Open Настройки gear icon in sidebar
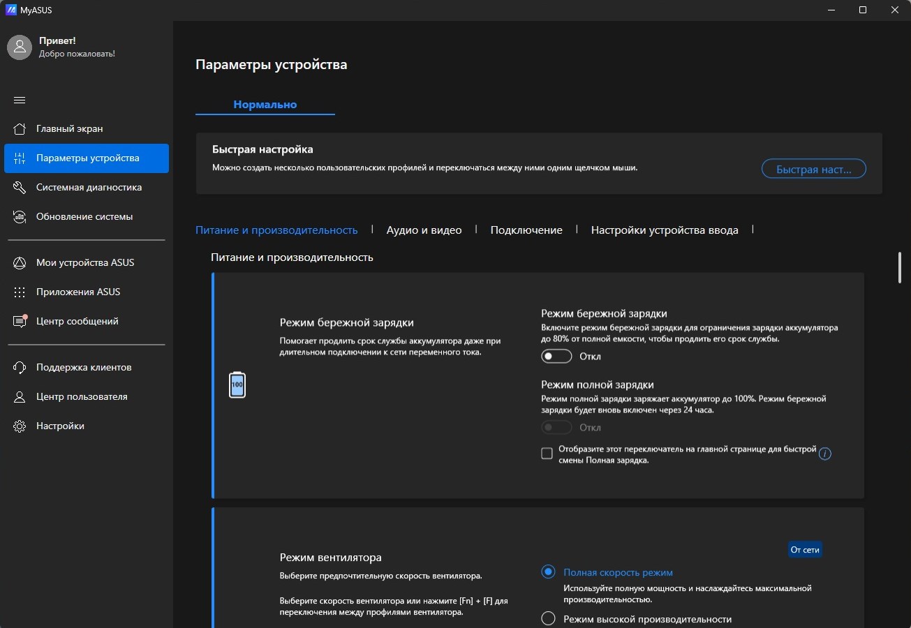Screen dimensions: 911x628 20,426
